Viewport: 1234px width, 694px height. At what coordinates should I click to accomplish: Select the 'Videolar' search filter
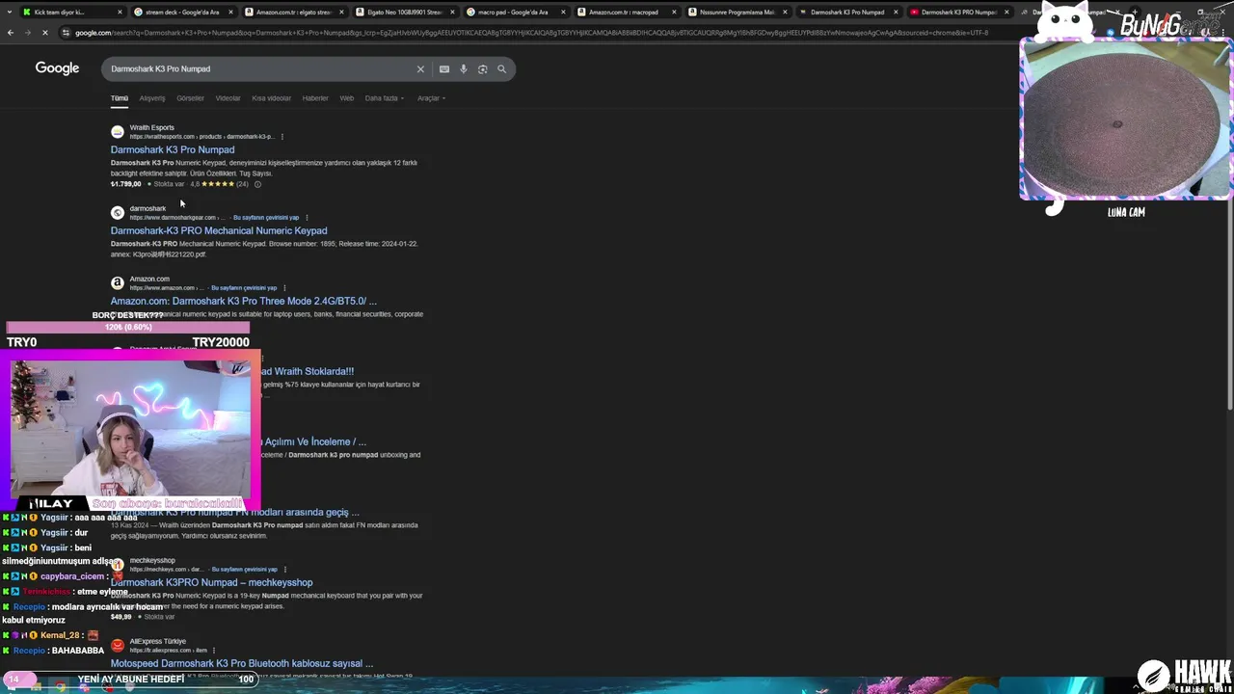point(228,98)
